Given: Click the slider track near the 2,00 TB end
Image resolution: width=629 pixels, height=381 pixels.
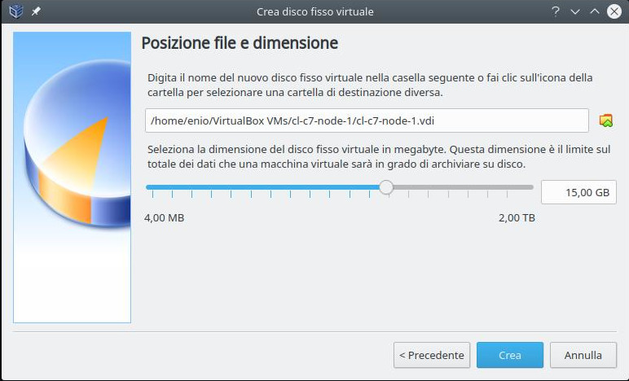Looking at the screenshot, I should click(521, 187).
